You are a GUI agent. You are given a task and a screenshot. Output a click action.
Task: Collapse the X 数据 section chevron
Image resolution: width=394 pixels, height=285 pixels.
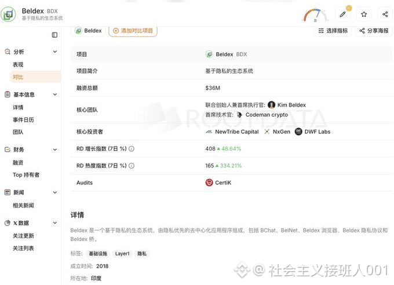click(55, 223)
